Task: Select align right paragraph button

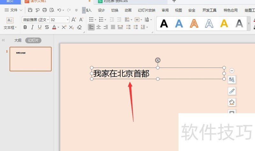Action: pos(106,27)
